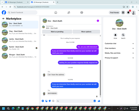
Task: Go to the Home feed icon
Action: point(56,12)
